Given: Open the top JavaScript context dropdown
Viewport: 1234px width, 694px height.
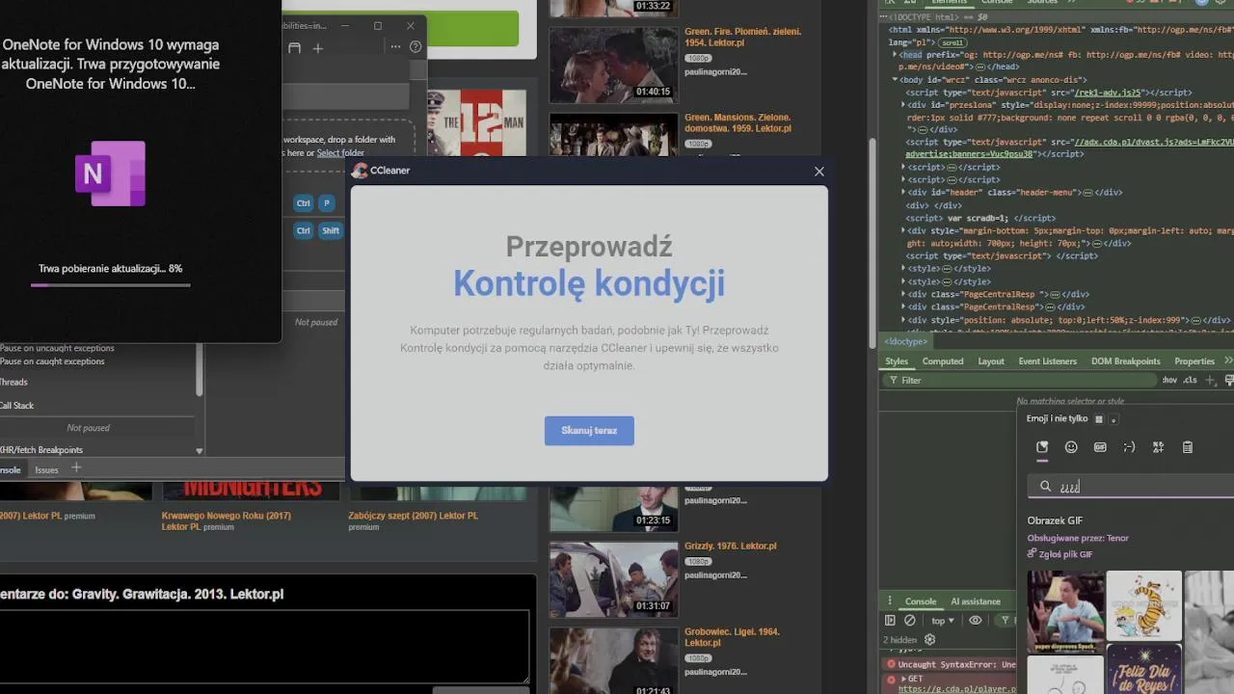Looking at the screenshot, I should 942,621.
